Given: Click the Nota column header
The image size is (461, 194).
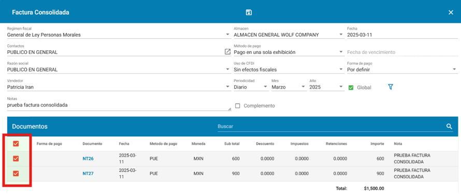Looking at the screenshot, I should tap(398, 144).
